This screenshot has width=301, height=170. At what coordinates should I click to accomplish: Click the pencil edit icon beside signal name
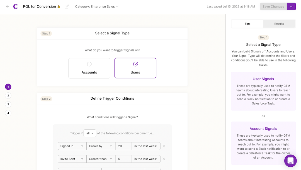[x=67, y=6]
